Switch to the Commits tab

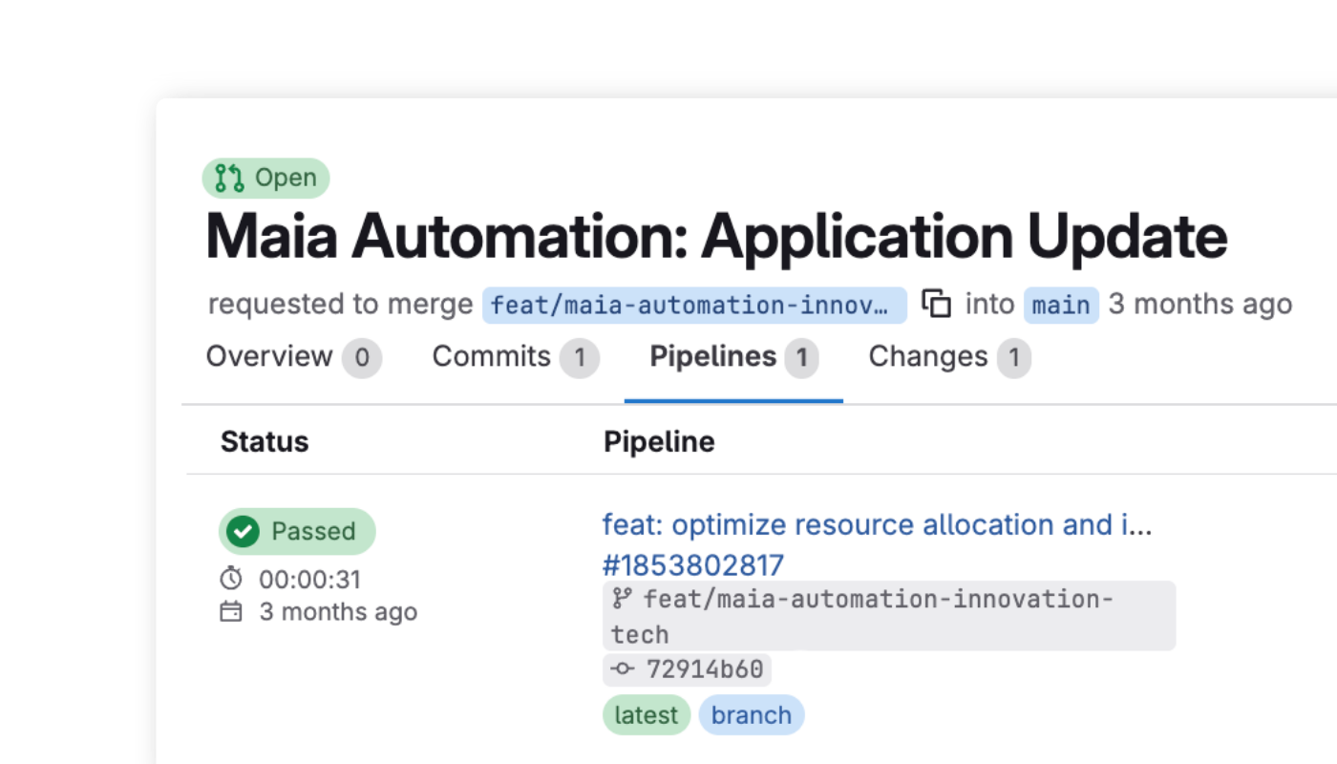[492, 356]
